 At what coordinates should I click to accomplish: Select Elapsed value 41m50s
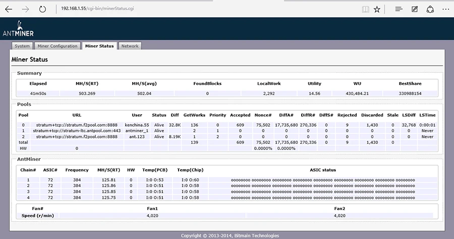[x=38, y=94]
